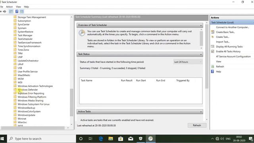Click the Triggered By column header
254x143 pixels.
point(183,80)
